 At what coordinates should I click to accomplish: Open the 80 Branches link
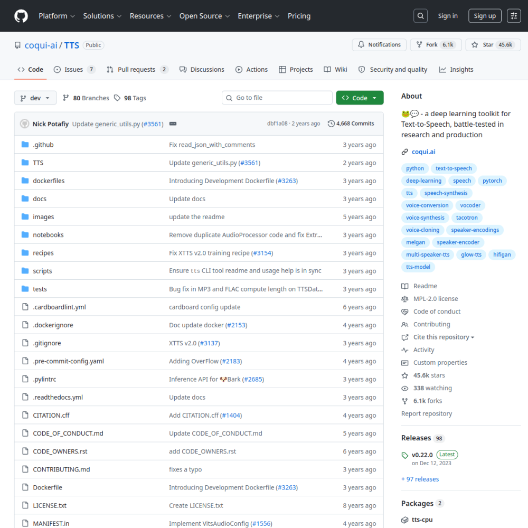pyautogui.click(x=86, y=98)
